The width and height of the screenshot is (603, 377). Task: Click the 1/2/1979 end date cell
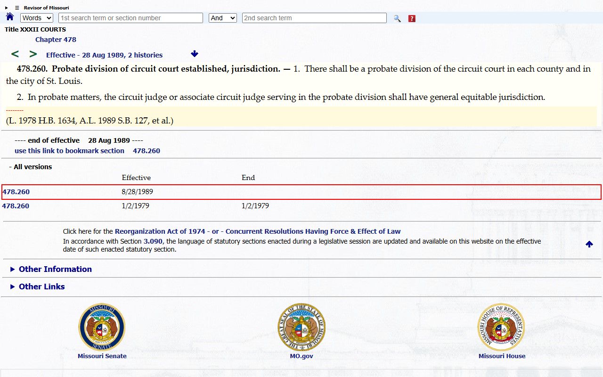255,206
